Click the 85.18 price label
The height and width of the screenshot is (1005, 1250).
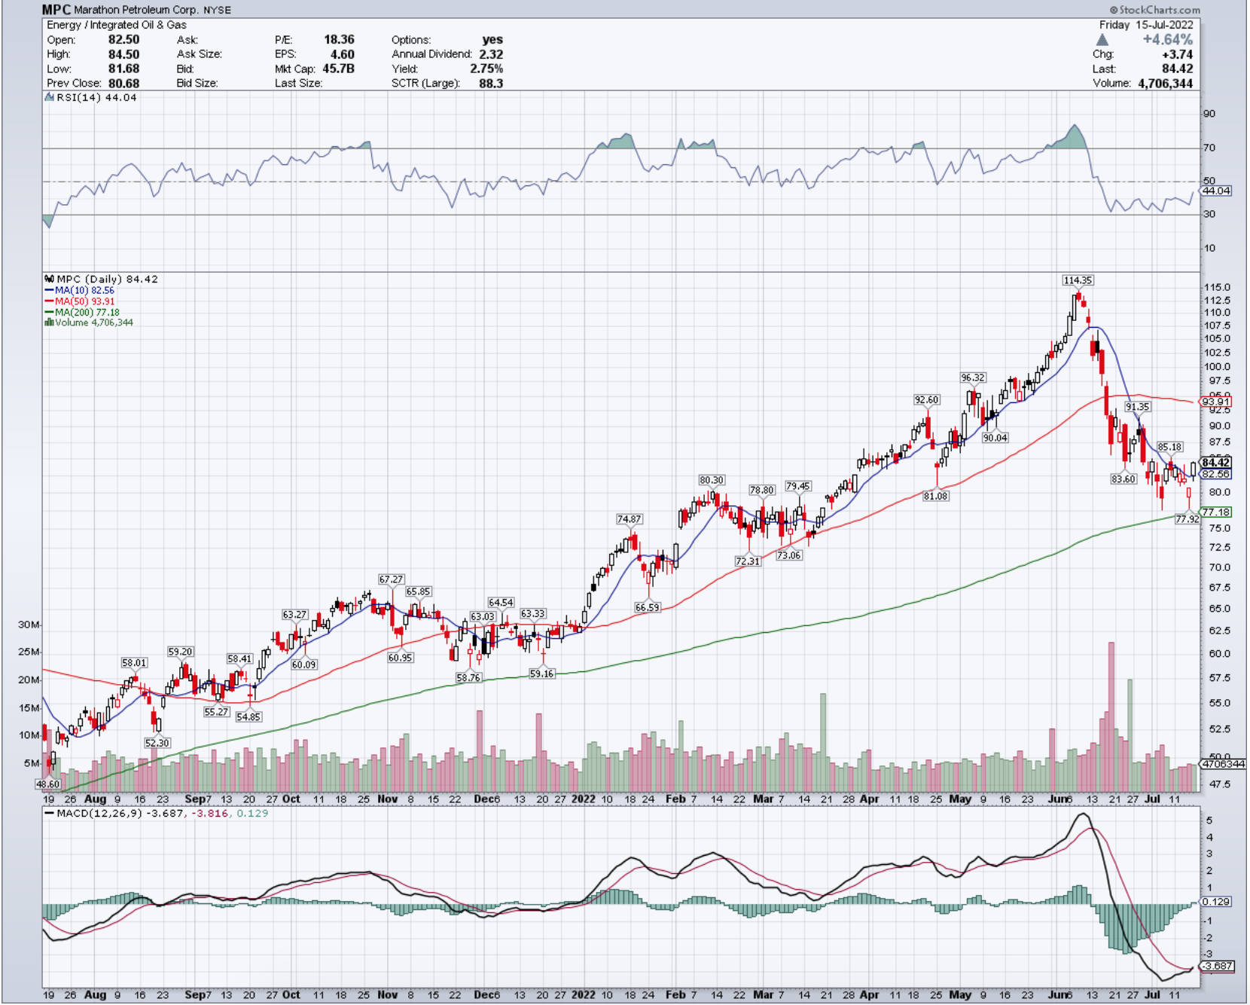coord(1169,447)
